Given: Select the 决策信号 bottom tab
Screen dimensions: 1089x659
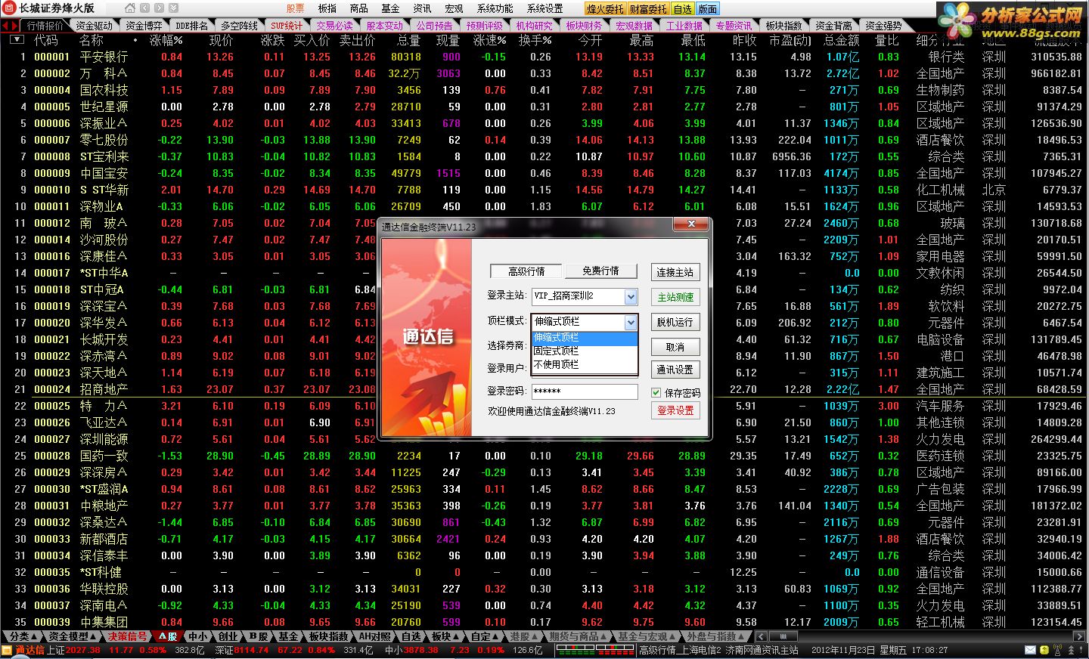Looking at the screenshot, I should [126, 636].
